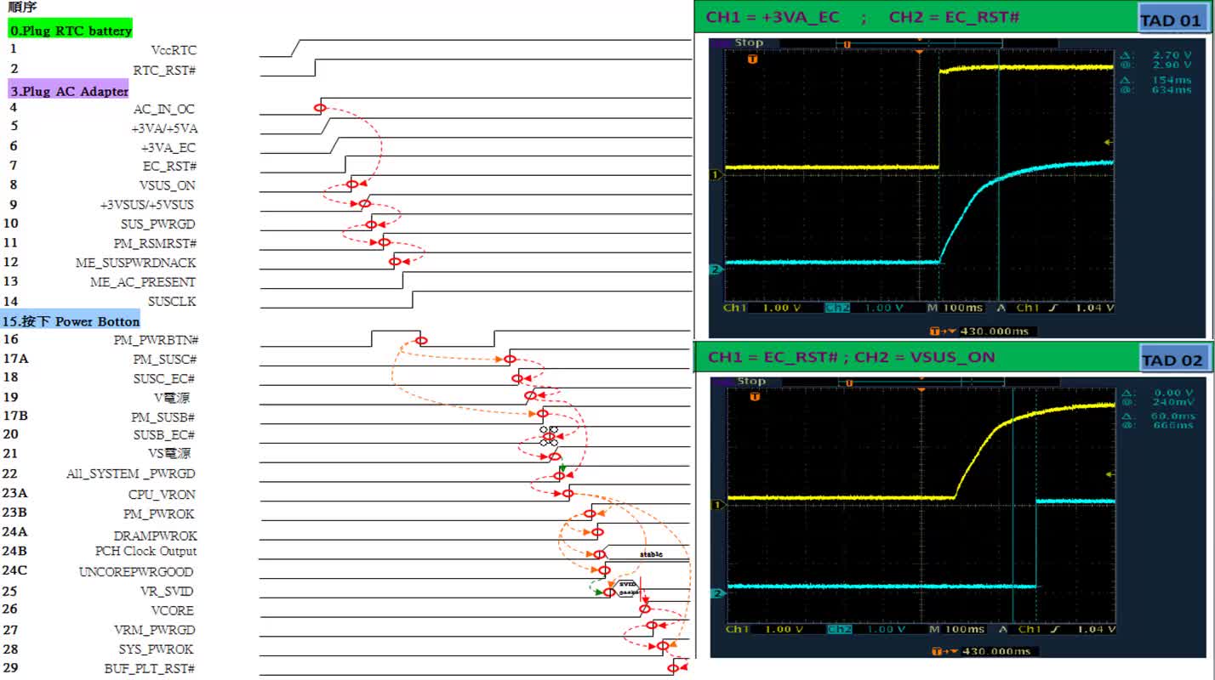Select the V電源 label in row 19
This screenshot has height=680, width=1215.
click(171, 398)
